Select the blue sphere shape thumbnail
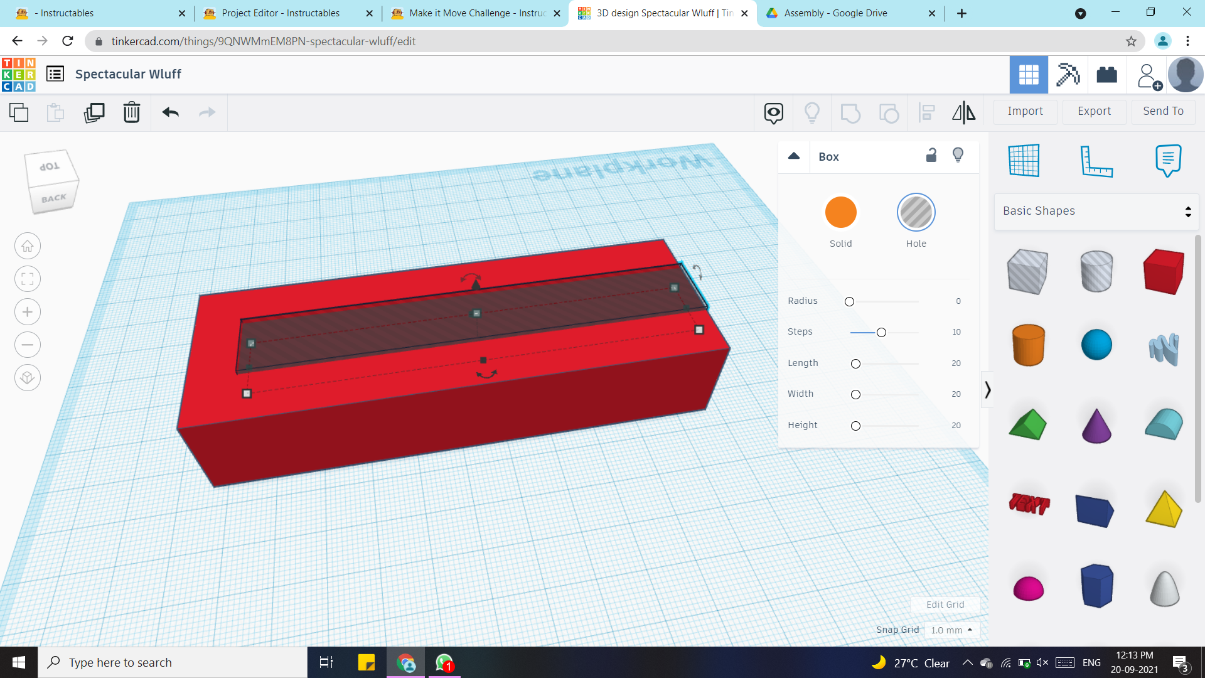1205x678 pixels. (x=1096, y=345)
